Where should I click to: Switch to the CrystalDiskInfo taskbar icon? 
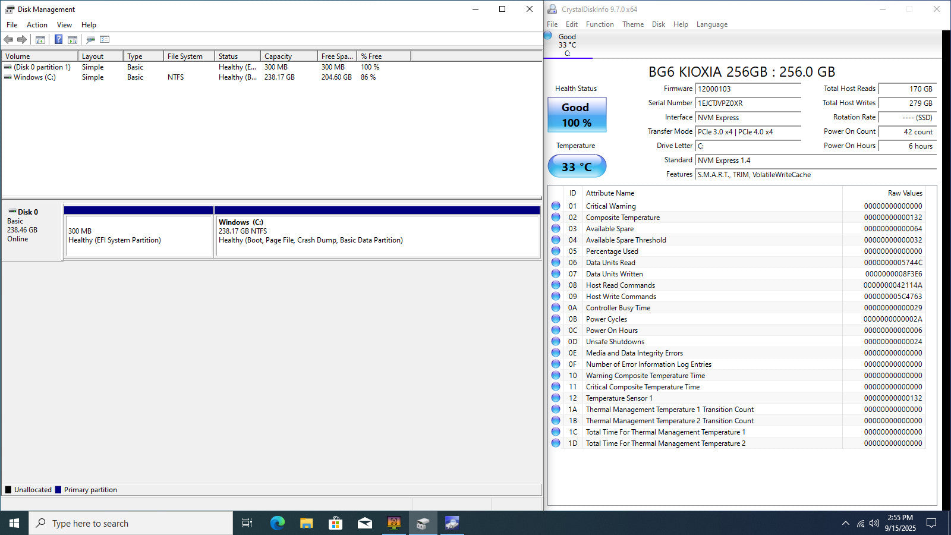pos(452,523)
